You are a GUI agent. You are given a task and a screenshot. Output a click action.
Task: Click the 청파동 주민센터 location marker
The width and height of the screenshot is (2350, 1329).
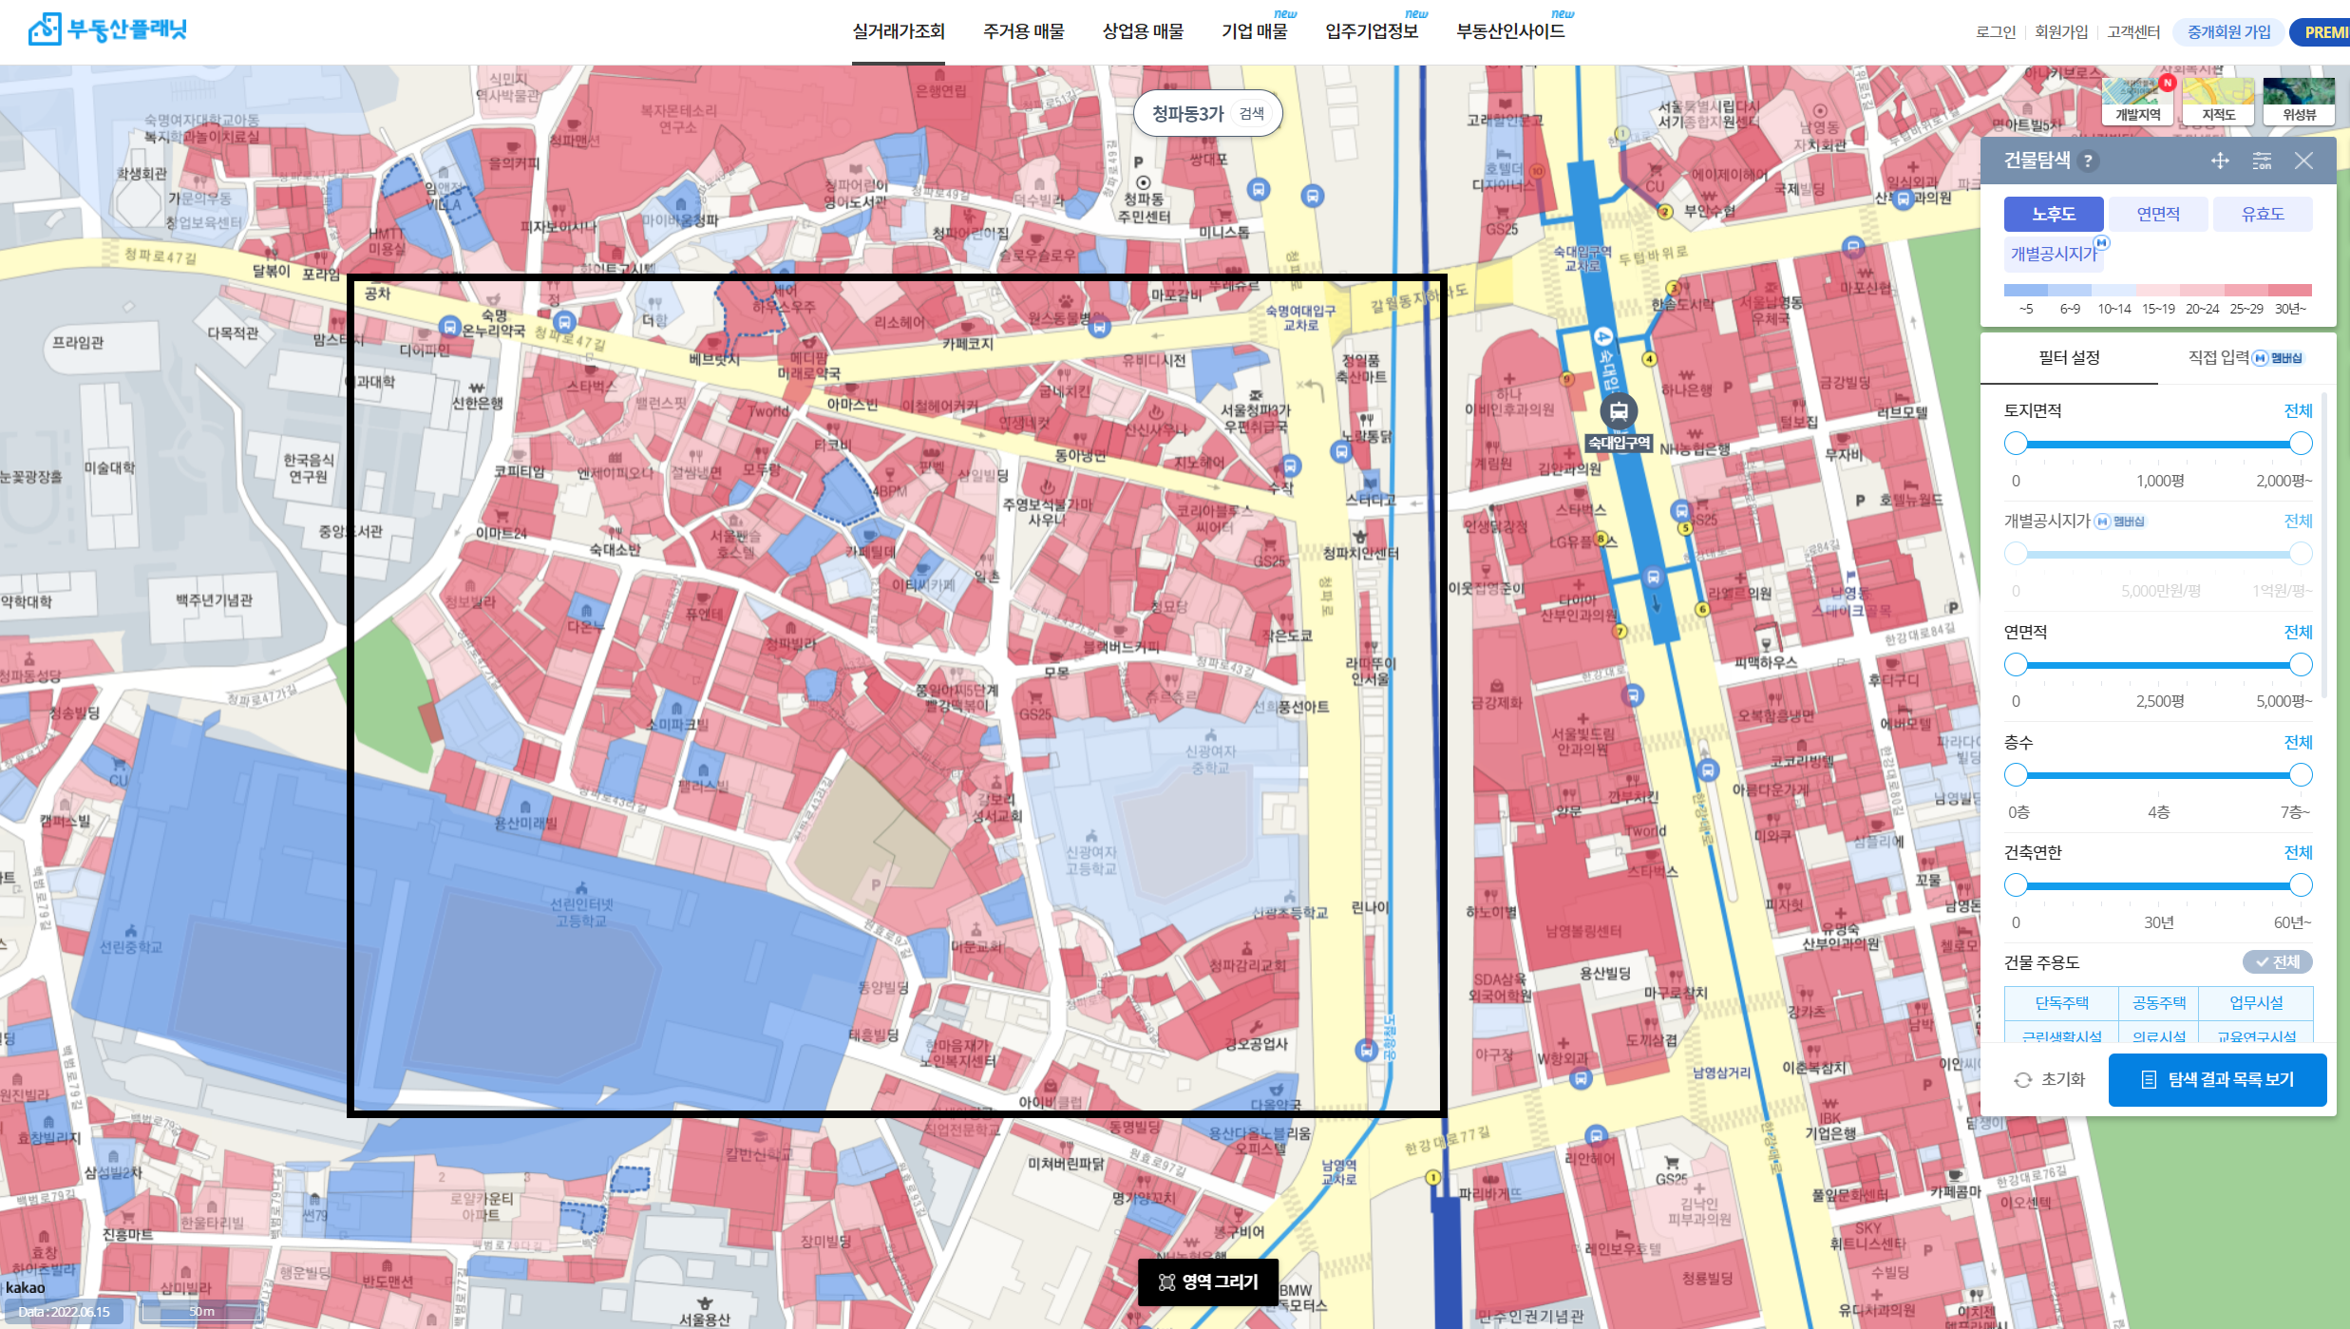pyautogui.click(x=1143, y=183)
